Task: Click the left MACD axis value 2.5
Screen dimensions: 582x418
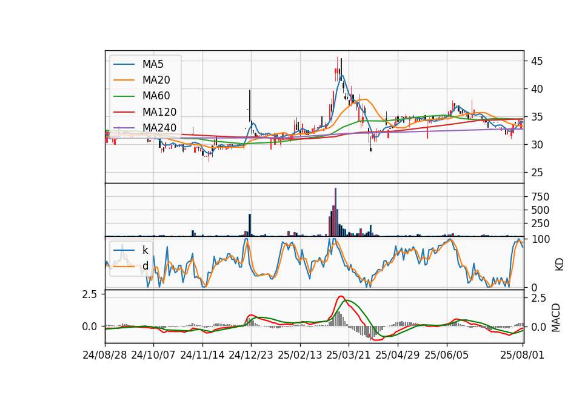Action: coord(89,294)
